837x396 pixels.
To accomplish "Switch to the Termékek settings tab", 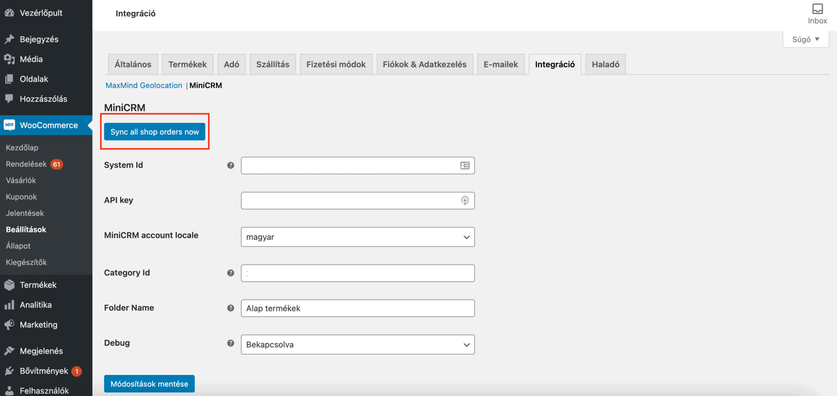I will [x=187, y=65].
